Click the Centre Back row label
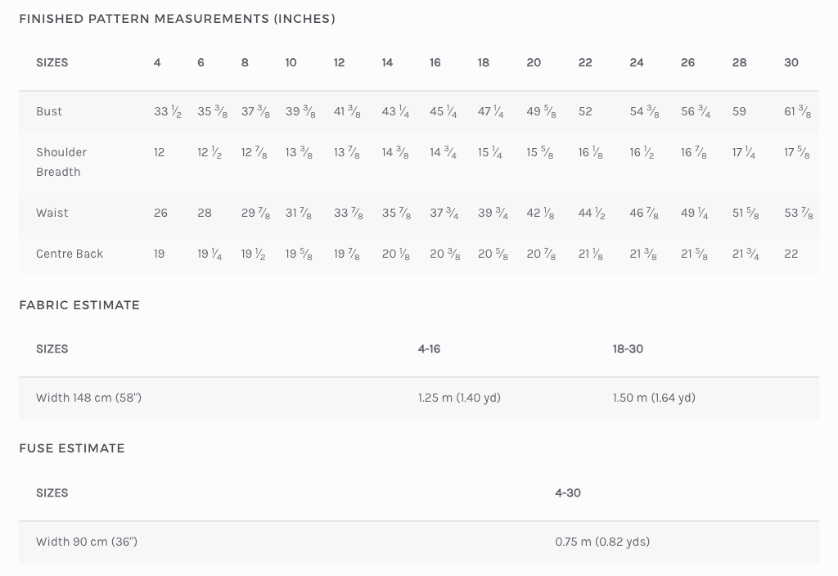The width and height of the screenshot is (838, 576). [x=70, y=254]
